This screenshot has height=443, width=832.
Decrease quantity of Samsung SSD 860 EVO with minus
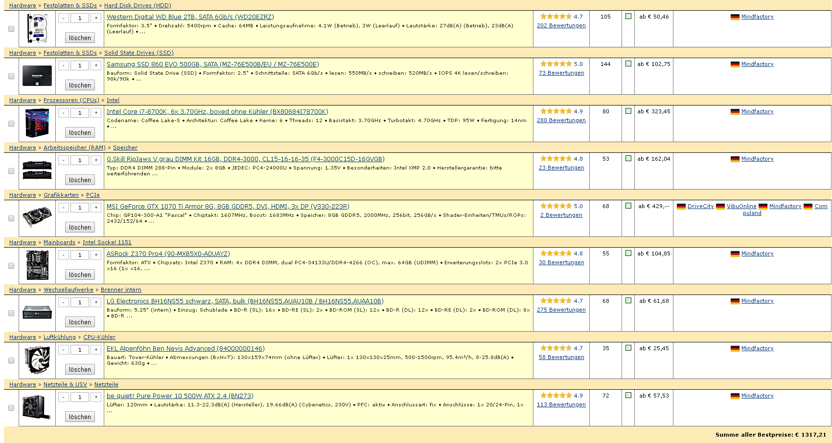[x=64, y=65]
